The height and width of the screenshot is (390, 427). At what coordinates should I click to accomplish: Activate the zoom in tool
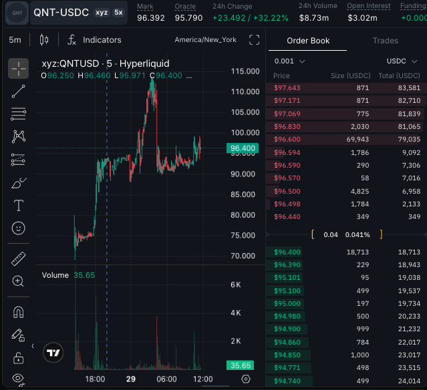click(x=18, y=281)
